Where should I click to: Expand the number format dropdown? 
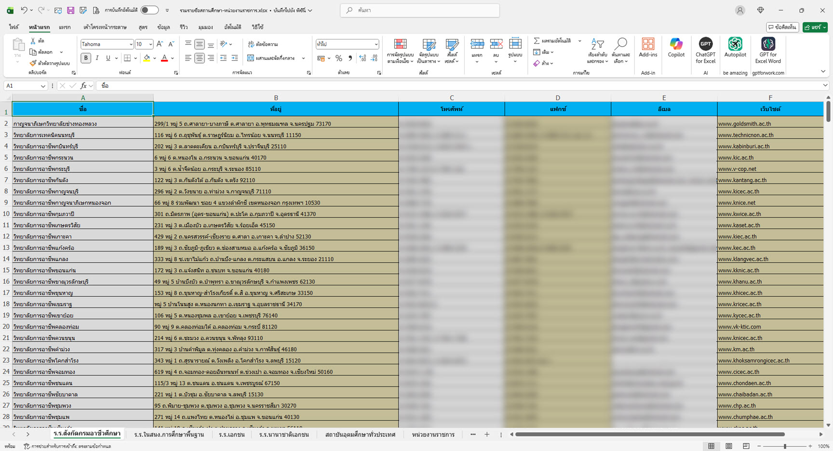376,44
